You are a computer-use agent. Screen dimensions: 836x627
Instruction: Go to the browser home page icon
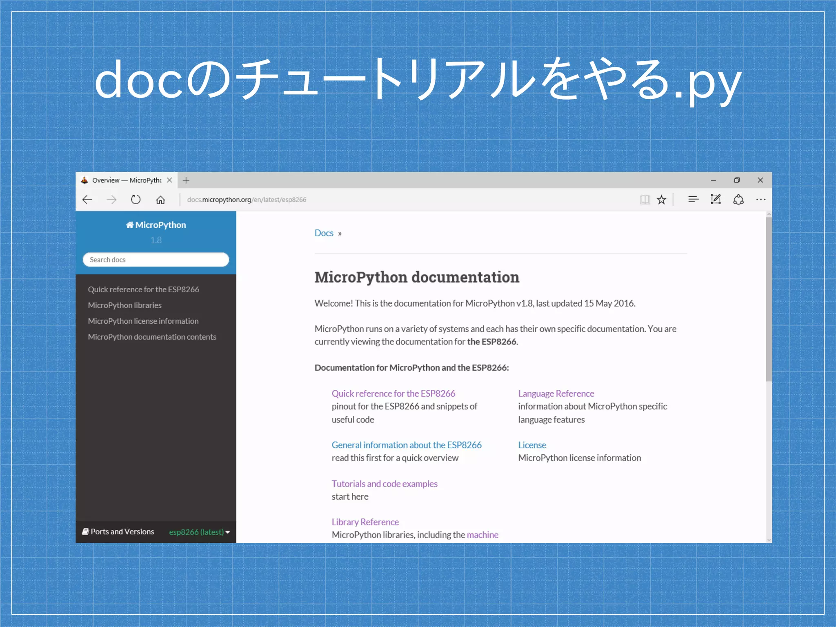[x=160, y=200]
